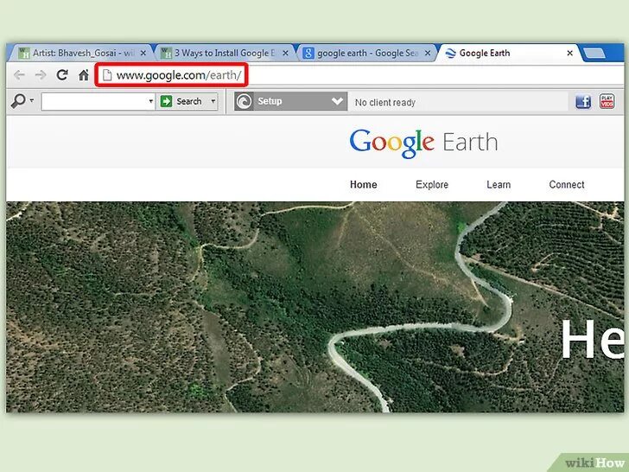The width and height of the screenshot is (629, 472).
Task: Open the Home navigation link
Action: click(364, 185)
